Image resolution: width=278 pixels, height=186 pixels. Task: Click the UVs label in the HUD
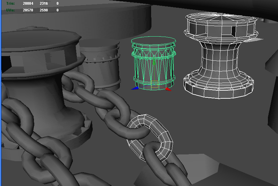click(x=10, y=10)
